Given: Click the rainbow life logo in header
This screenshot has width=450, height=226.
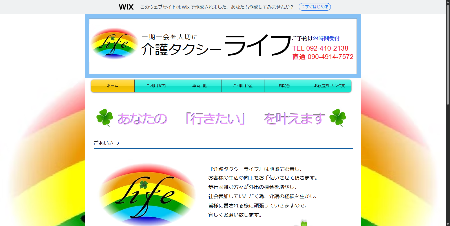Looking at the screenshot, I should point(114,44).
